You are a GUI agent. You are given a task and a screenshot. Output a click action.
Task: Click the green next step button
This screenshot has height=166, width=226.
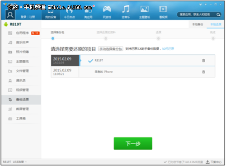tap(133, 143)
